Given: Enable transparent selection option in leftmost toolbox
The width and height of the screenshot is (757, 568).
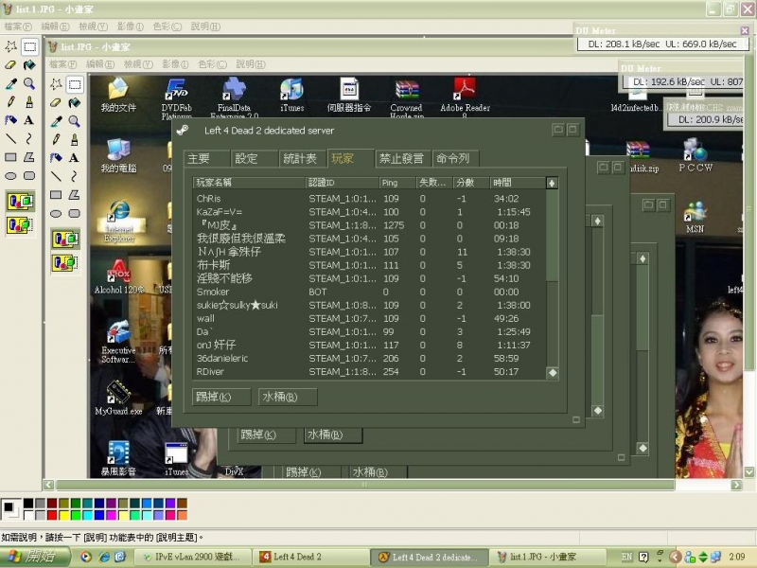Looking at the screenshot, I should [20, 224].
